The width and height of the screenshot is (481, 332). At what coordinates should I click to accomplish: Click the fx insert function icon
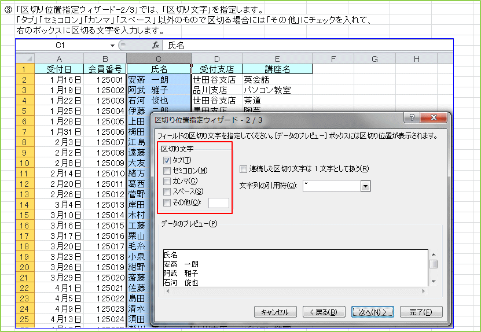pos(156,45)
